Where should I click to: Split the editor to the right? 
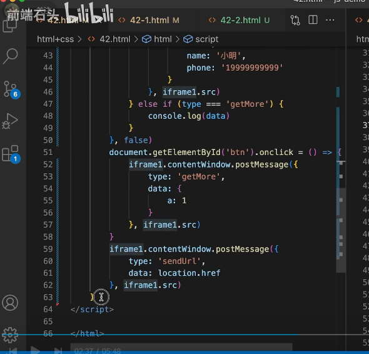[x=313, y=20]
